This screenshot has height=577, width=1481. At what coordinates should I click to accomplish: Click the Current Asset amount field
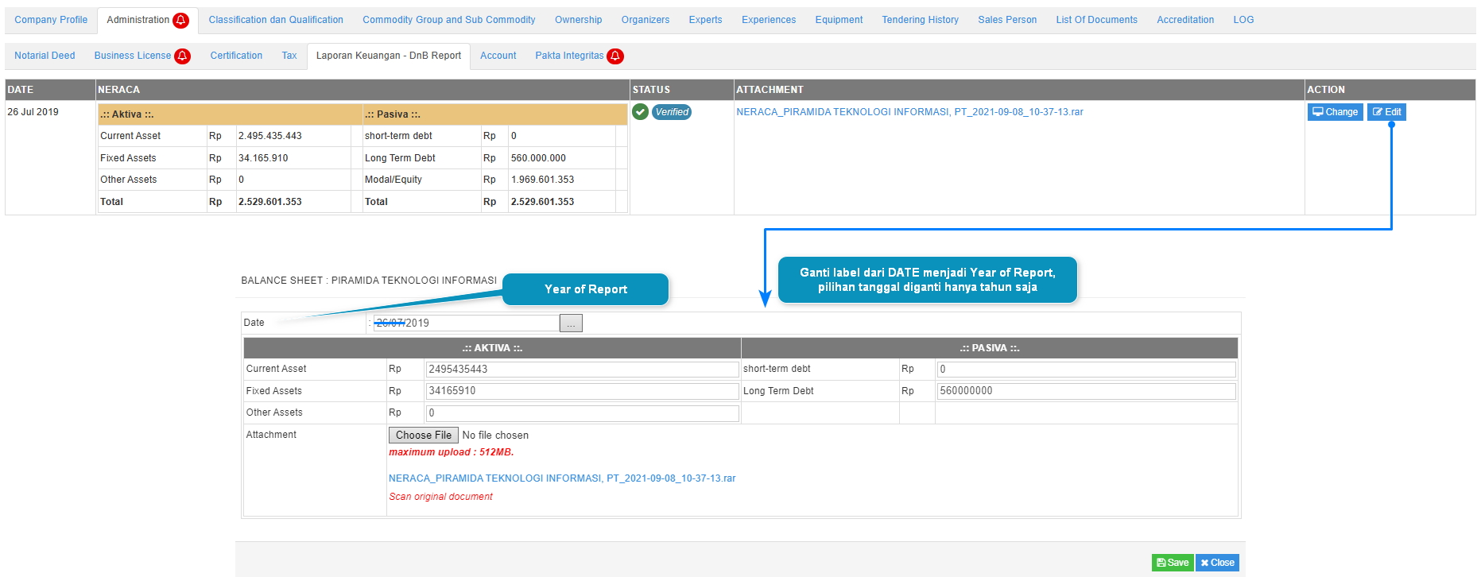[582, 370]
